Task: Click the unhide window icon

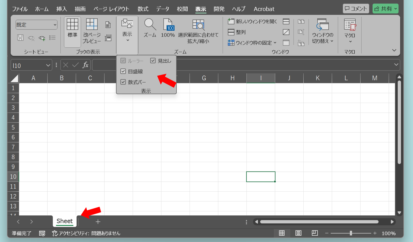Action: (x=286, y=43)
